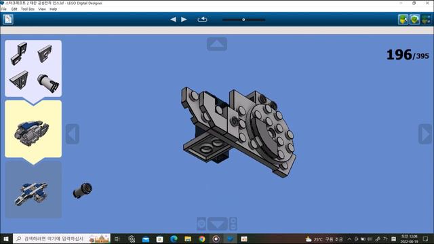Viewport: 434px width, 244px height.
Task: Click the building guide document icon
Action: [8, 20]
